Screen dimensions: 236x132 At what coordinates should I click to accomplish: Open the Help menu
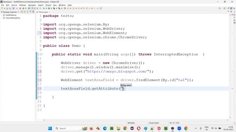tap(70, 5)
